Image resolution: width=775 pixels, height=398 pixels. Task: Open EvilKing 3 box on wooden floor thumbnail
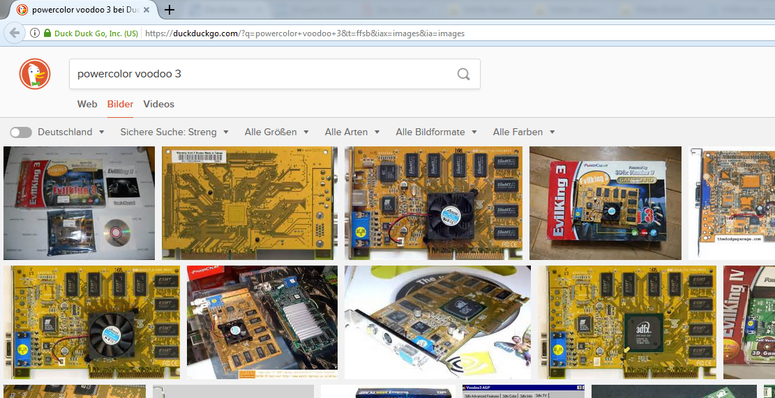tap(605, 203)
